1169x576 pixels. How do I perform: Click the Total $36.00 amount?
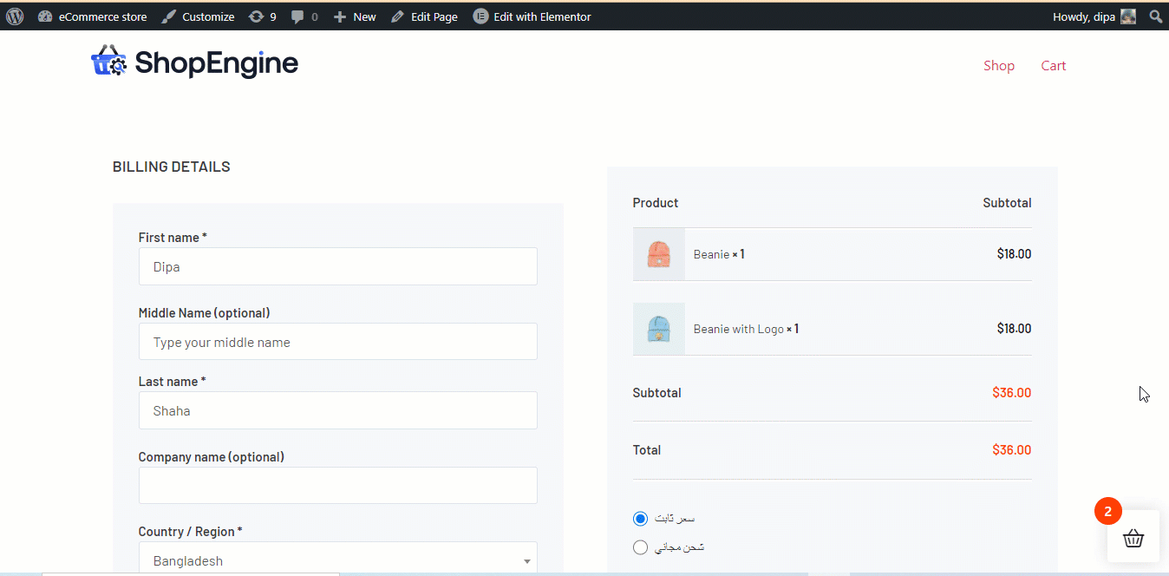pyautogui.click(x=1012, y=450)
